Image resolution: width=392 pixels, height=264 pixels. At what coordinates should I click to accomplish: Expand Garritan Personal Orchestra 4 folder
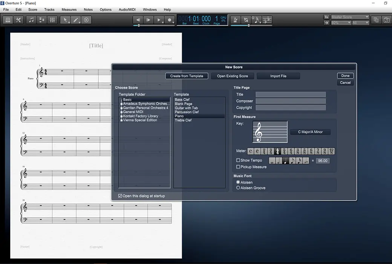121,108
